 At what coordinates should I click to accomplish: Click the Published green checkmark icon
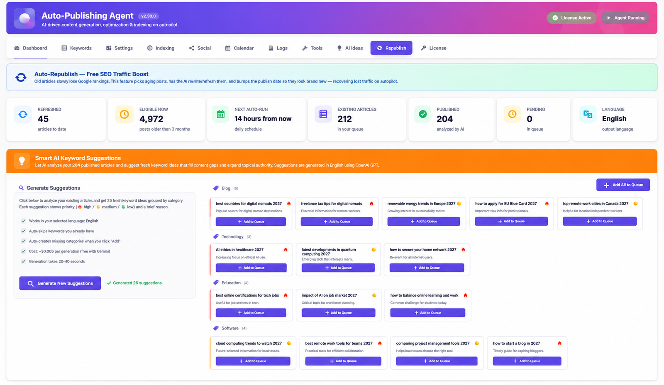pos(423,114)
